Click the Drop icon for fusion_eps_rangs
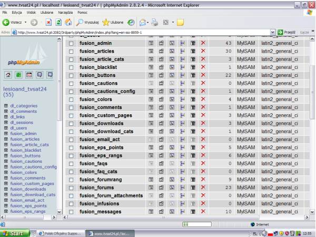This screenshot has height=237, width=316. click(203, 155)
